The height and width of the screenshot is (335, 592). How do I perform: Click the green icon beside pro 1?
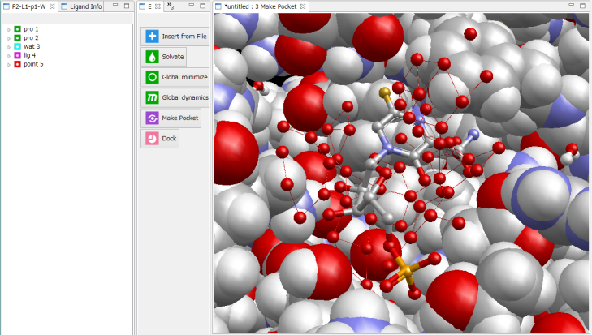(17, 29)
